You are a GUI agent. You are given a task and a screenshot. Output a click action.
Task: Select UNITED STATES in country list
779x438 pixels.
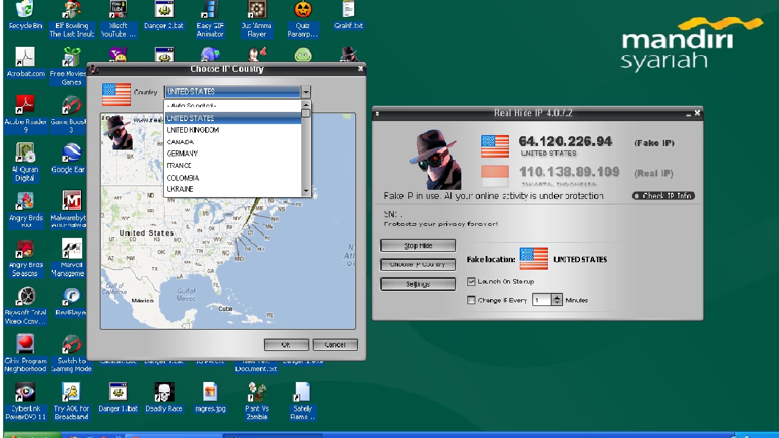point(232,118)
